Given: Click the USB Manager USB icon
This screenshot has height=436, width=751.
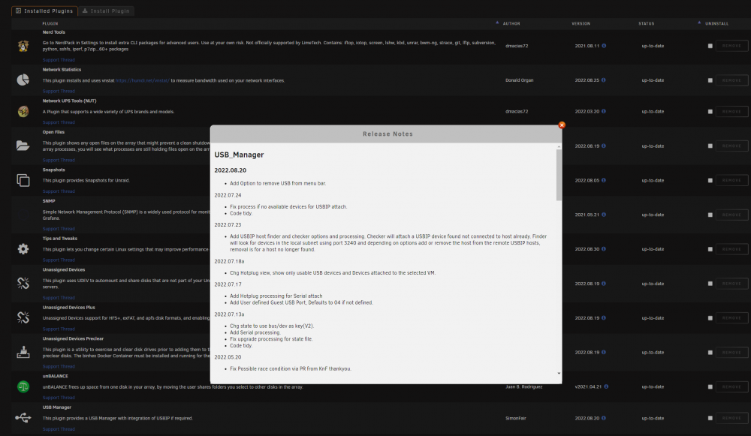Looking at the screenshot, I should pyautogui.click(x=23, y=418).
